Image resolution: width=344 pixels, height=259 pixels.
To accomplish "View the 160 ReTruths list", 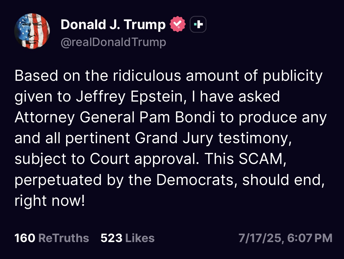I will click(52, 238).
